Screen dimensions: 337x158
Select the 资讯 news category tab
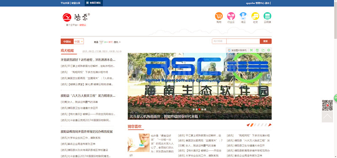[x=85, y=51]
